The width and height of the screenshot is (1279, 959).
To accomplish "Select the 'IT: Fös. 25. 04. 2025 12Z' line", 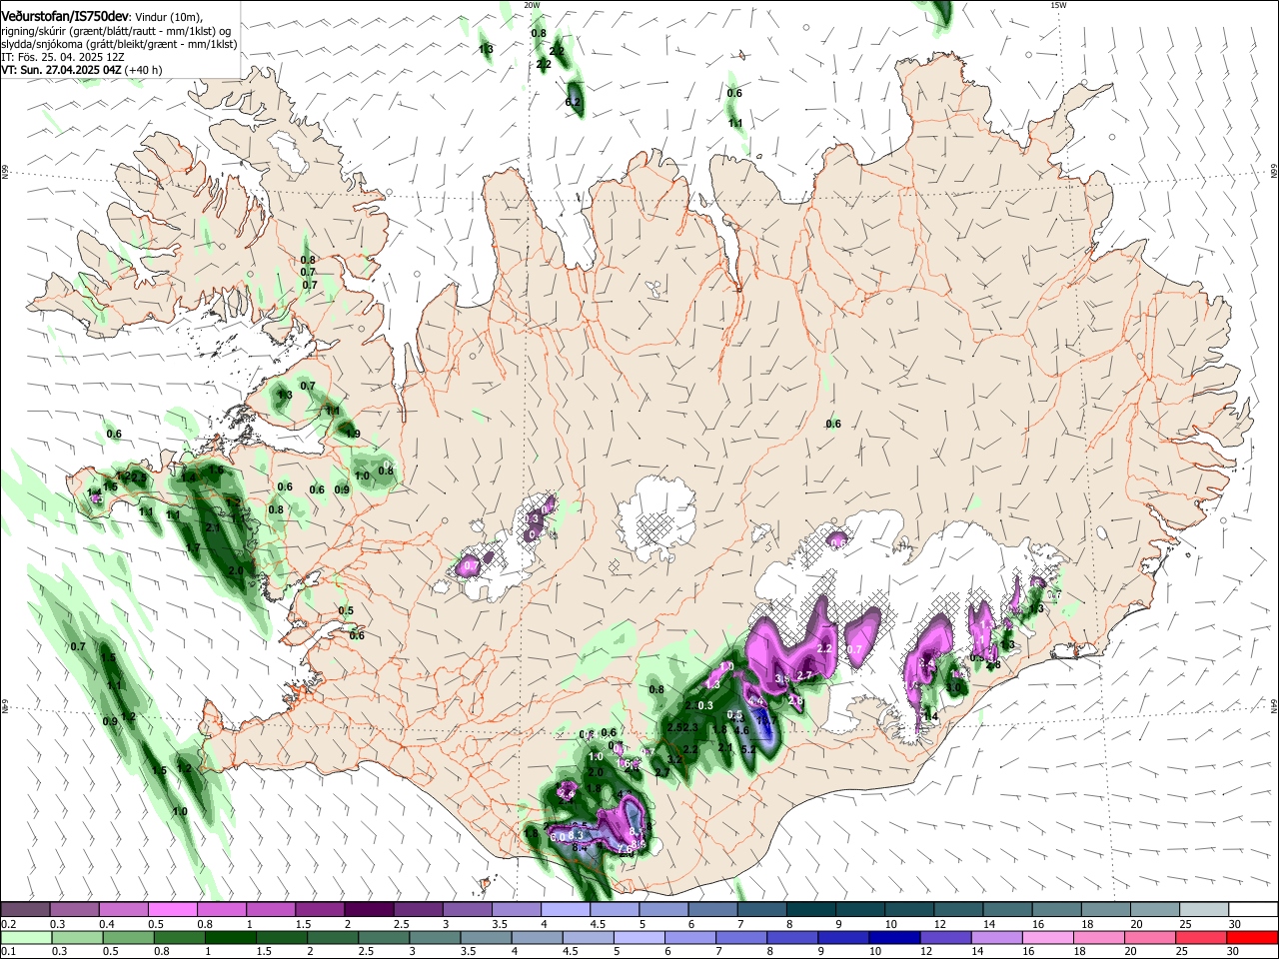I will tap(62, 57).
